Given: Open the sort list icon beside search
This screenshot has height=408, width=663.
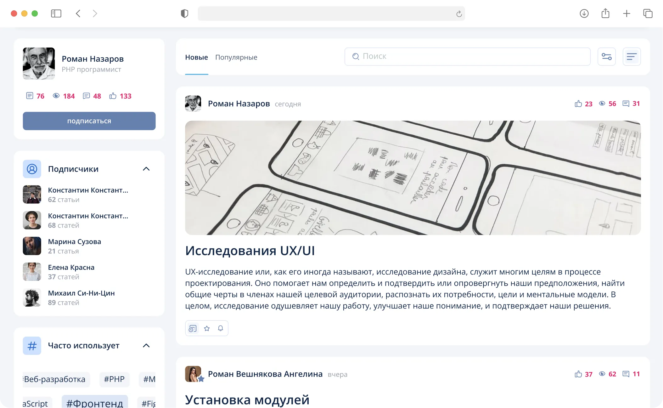Looking at the screenshot, I should point(632,57).
